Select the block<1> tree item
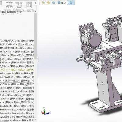The width and height of the screenshot is (122, 122). pyautogui.click(x=17, y=109)
